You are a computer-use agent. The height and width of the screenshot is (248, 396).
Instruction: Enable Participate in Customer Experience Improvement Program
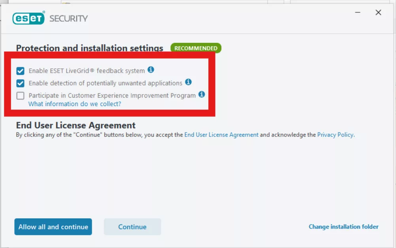pyautogui.click(x=19, y=95)
